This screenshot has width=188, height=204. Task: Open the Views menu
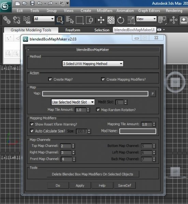pos(69,11)
